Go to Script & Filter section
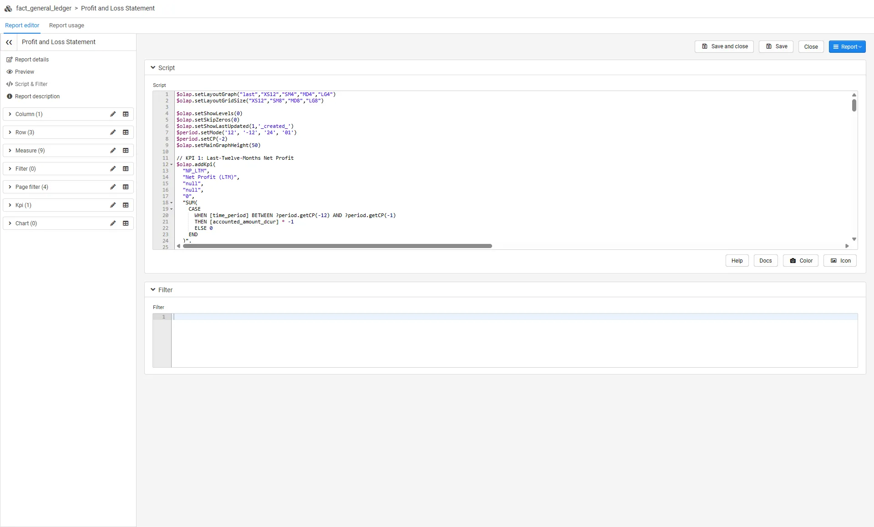The height and width of the screenshot is (527, 874). (27, 84)
